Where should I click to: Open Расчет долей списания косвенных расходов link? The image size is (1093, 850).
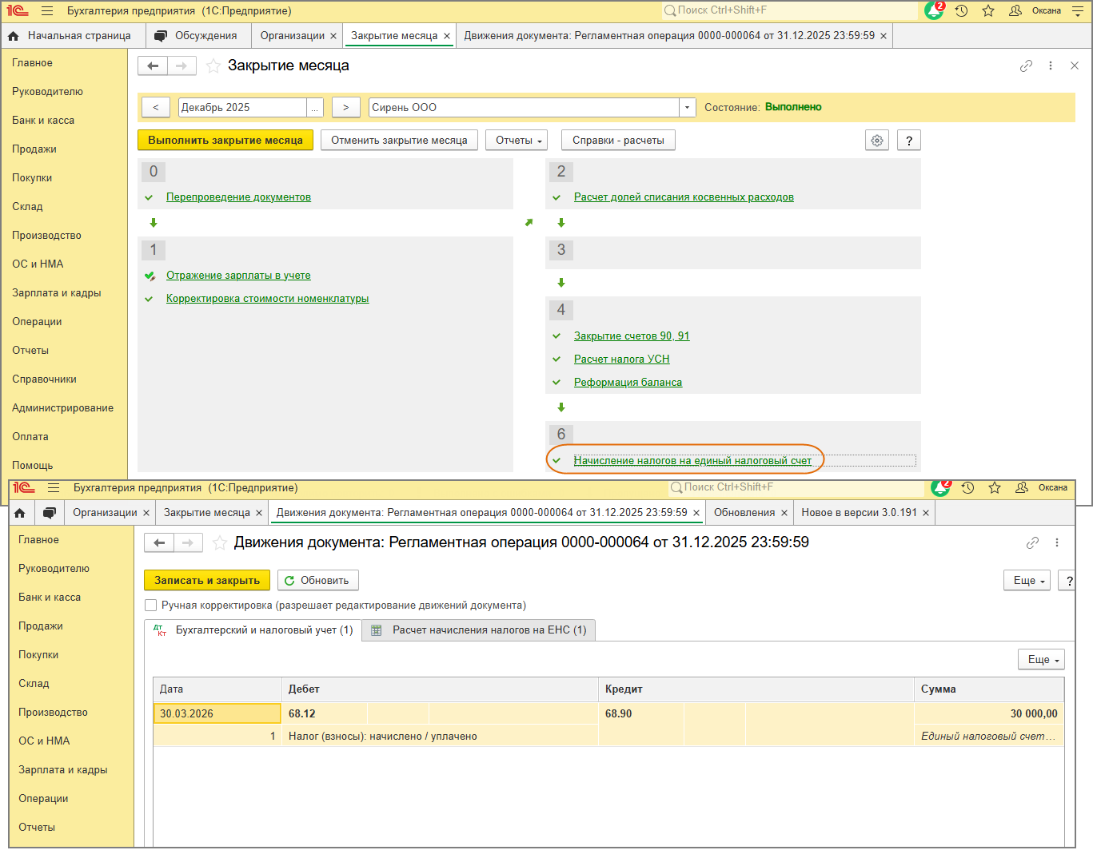(684, 197)
